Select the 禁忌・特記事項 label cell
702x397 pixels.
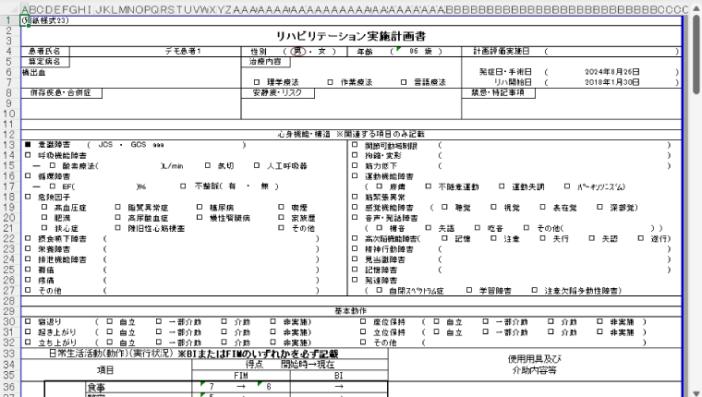coord(498,92)
